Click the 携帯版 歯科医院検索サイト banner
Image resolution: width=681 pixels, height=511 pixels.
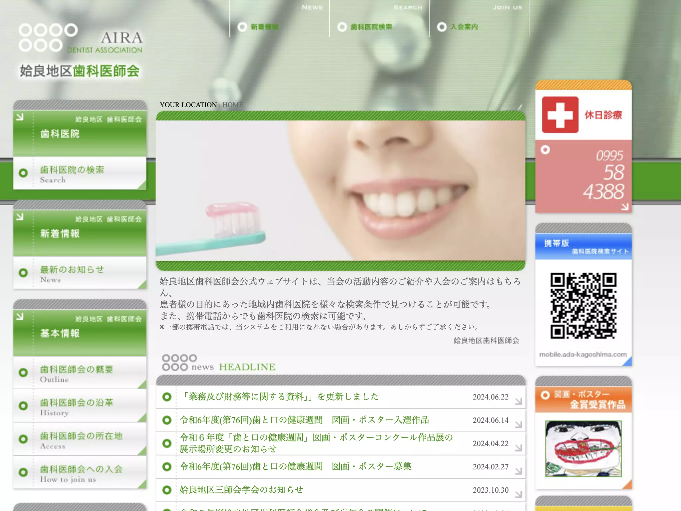(x=584, y=247)
